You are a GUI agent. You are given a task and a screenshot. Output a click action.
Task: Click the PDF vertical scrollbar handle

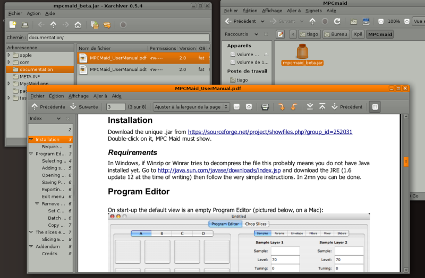(406, 162)
